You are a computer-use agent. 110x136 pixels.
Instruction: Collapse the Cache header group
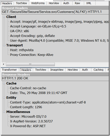pos(4,83)
